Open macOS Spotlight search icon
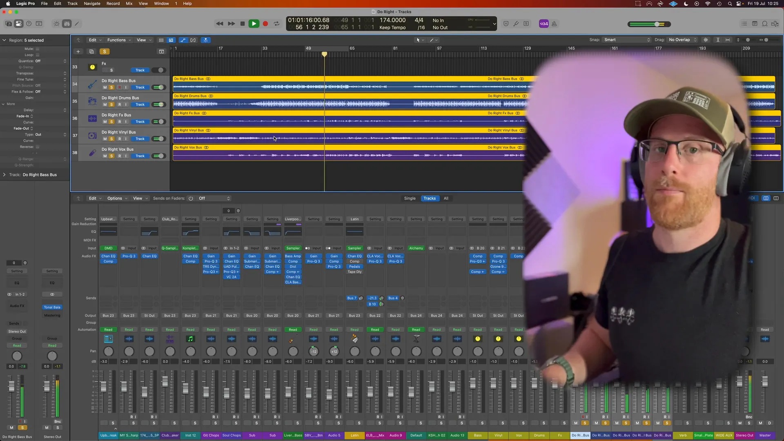The width and height of the screenshot is (784, 441). [730, 3]
